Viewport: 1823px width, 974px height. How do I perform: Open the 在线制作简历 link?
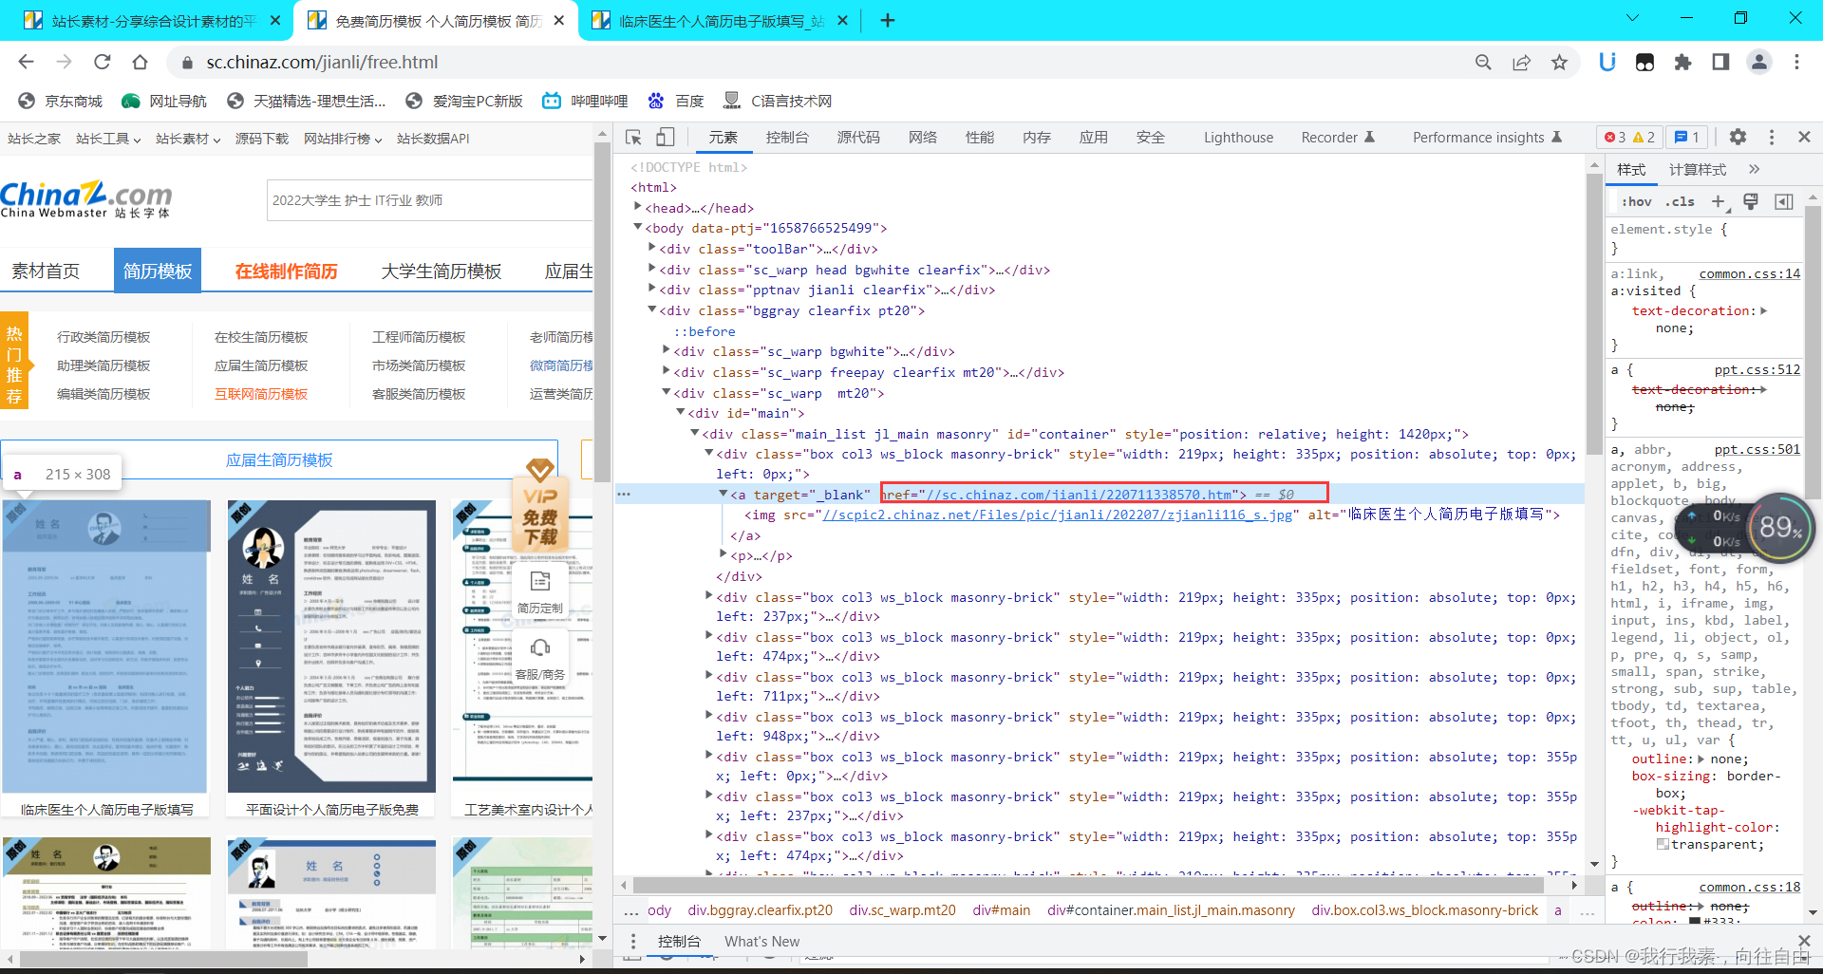[287, 272]
